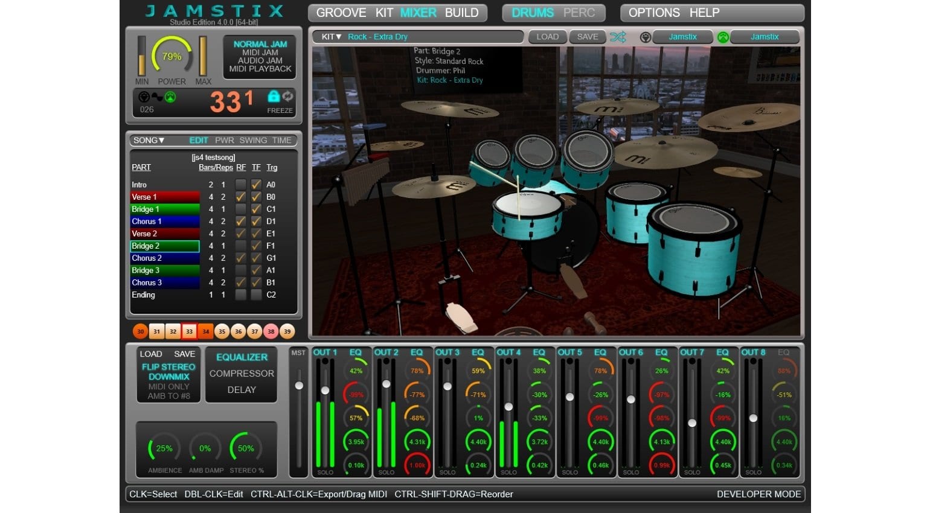Viewport: 930px width, 513px height.
Task: Open the KIT dropdown menu
Action: (x=332, y=37)
